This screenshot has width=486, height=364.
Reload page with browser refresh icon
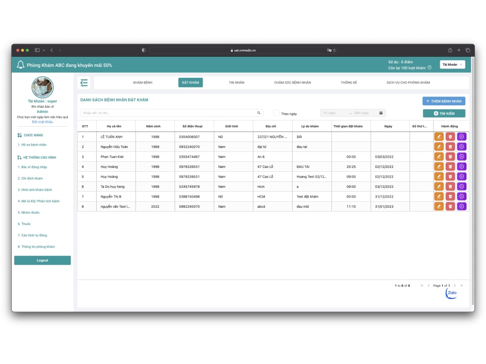click(x=334, y=50)
